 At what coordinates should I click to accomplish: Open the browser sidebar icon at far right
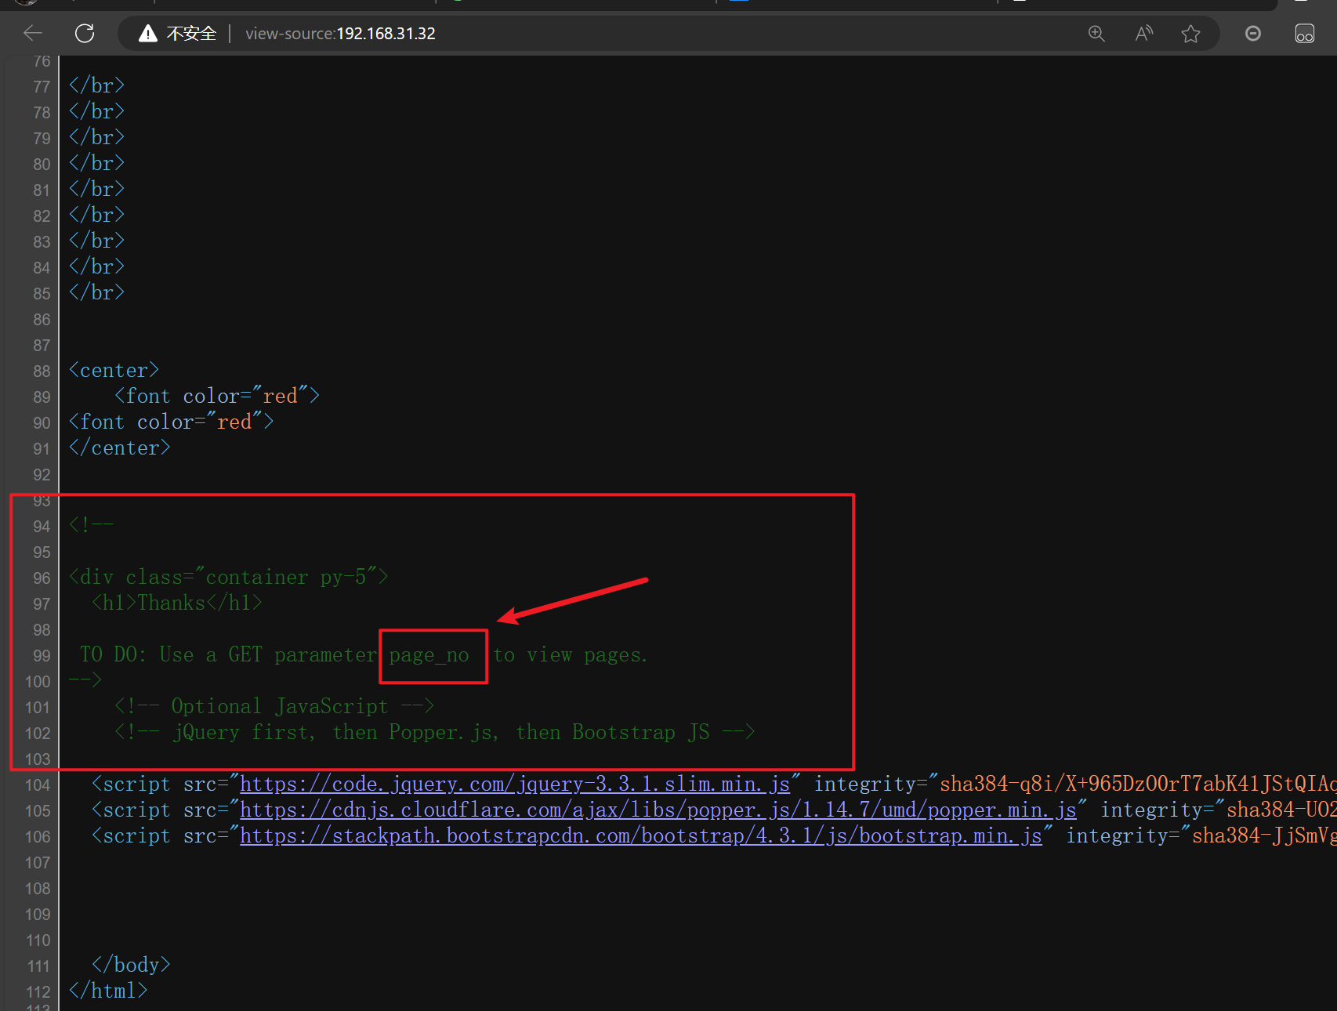pyautogui.click(x=1305, y=33)
